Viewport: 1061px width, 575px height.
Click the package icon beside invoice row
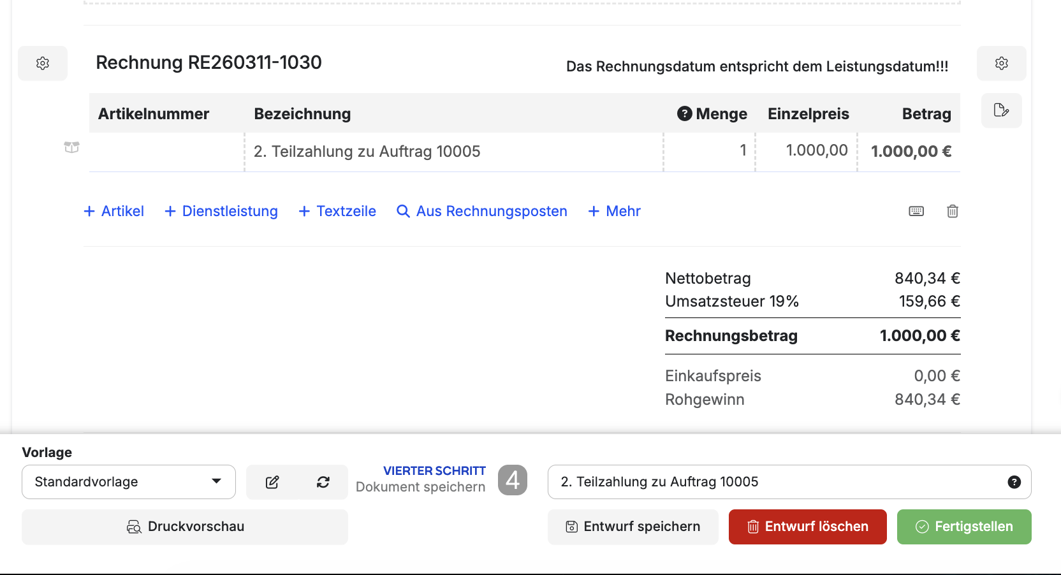coord(71,147)
